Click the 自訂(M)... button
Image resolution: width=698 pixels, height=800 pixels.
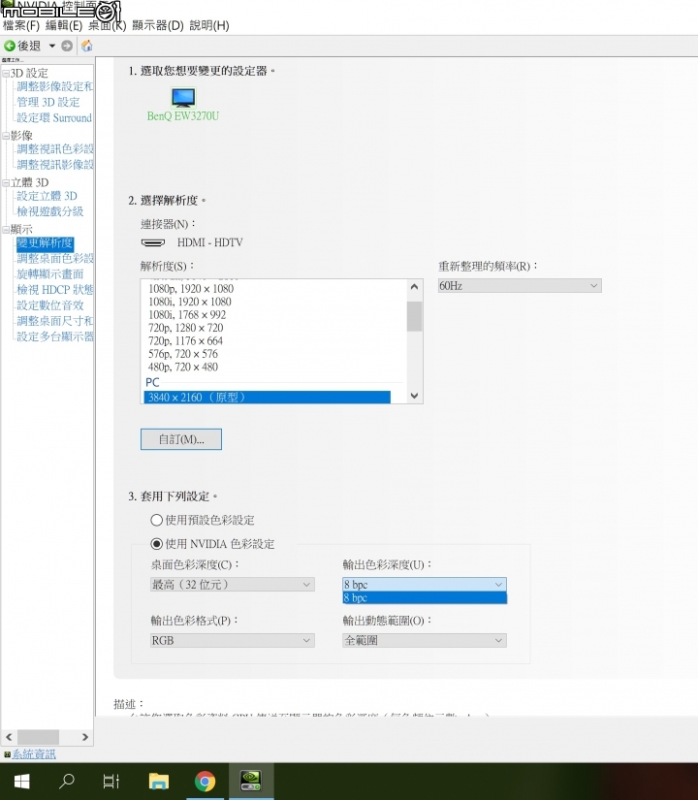tap(181, 439)
